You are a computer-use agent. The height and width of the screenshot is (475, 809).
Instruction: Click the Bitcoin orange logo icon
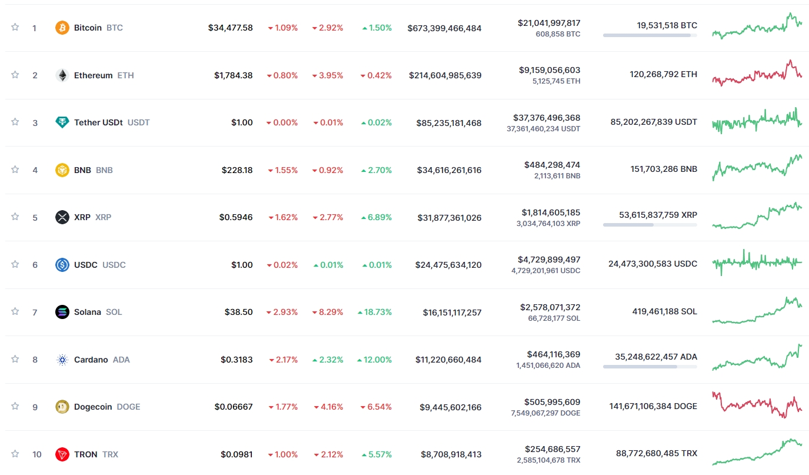click(x=62, y=28)
